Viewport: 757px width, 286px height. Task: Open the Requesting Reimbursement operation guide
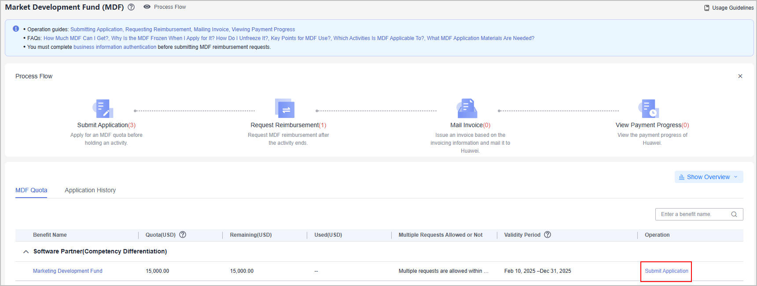tap(158, 29)
